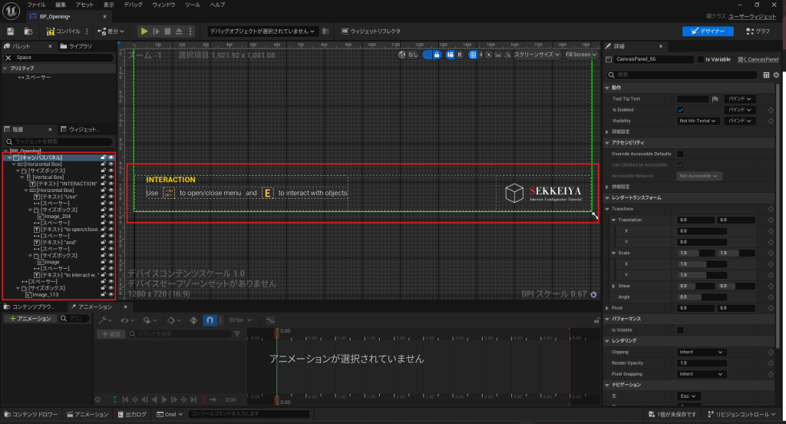The image size is (786, 424).
Task: Toggle Is Volatile checkbox
Action: coord(680,330)
